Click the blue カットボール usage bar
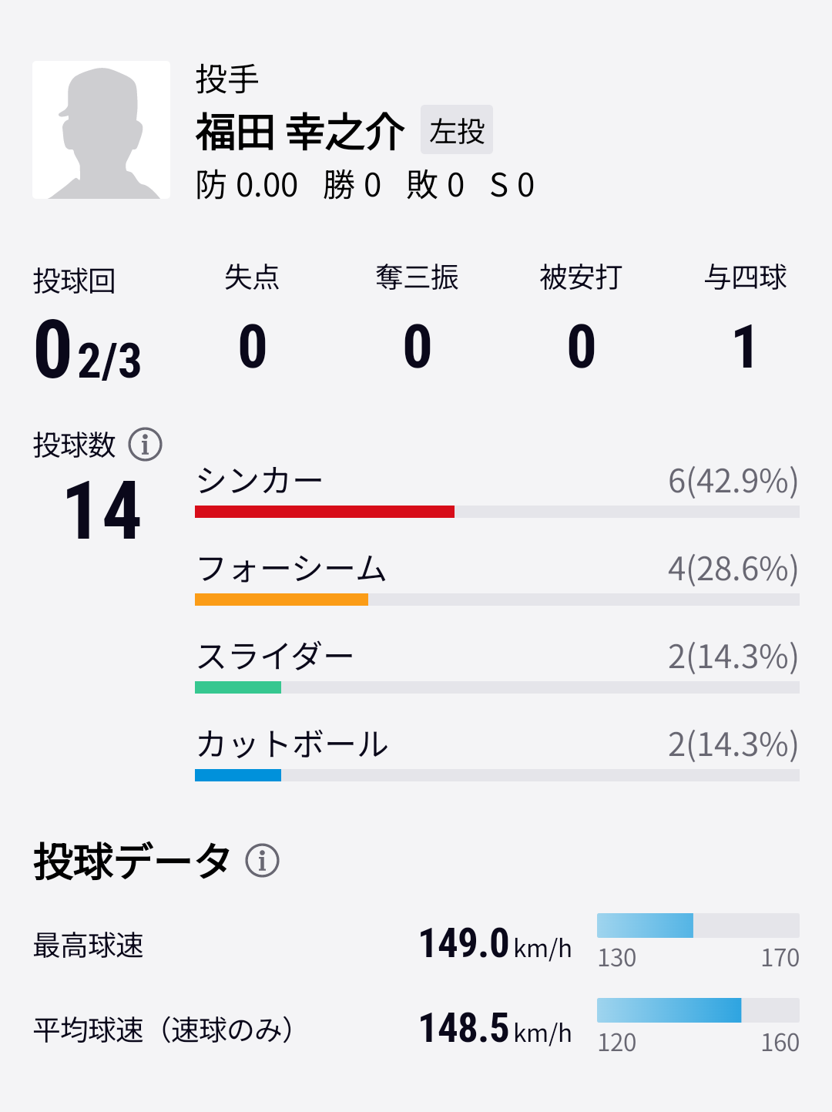832x1112 pixels. coord(238,775)
